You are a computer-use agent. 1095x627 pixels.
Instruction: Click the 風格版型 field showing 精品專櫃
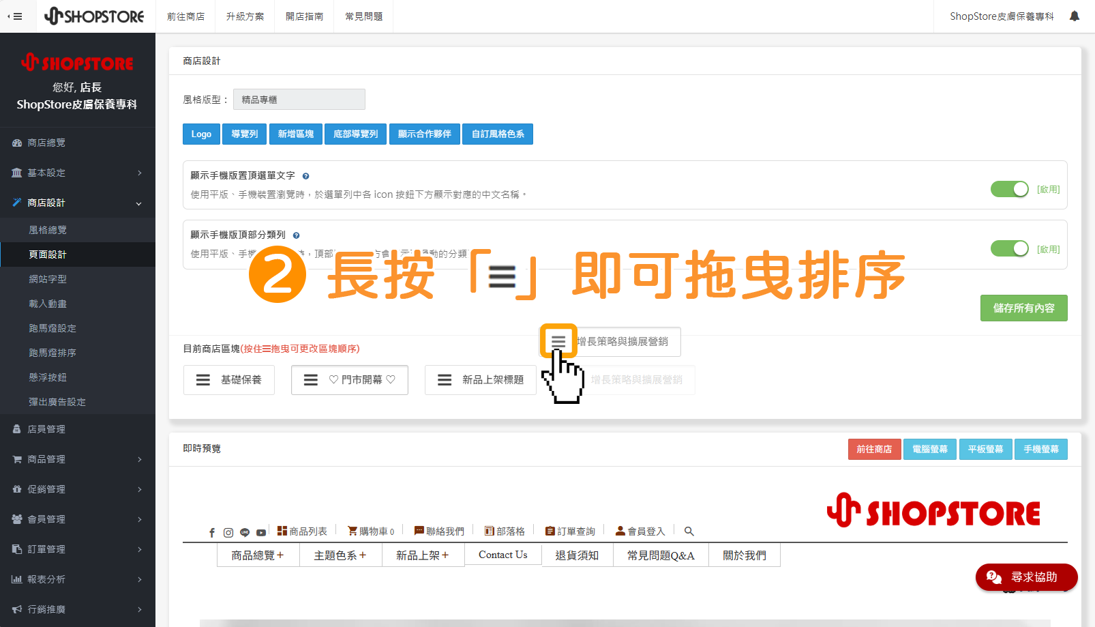(299, 100)
